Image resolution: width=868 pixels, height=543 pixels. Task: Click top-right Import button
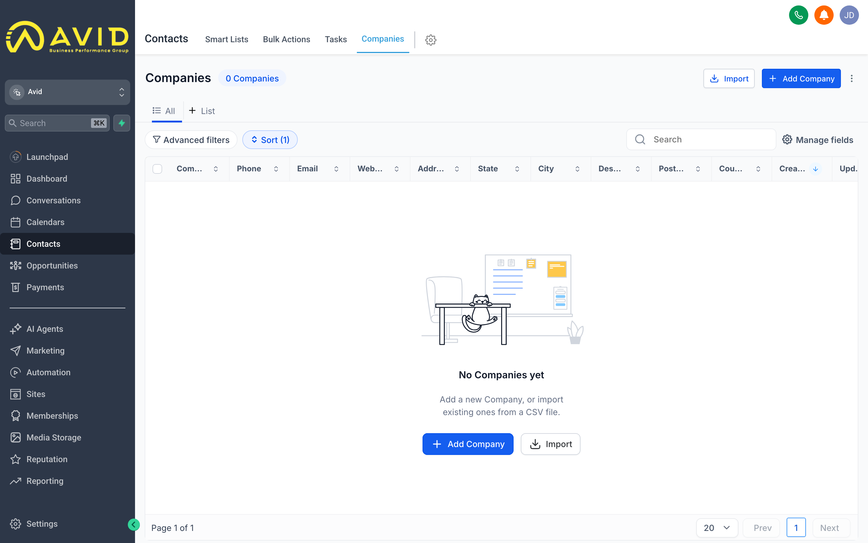729,78
